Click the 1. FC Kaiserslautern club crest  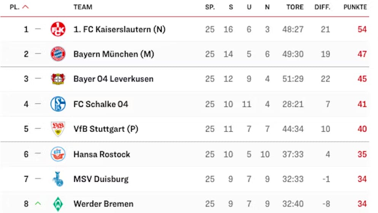click(58, 29)
